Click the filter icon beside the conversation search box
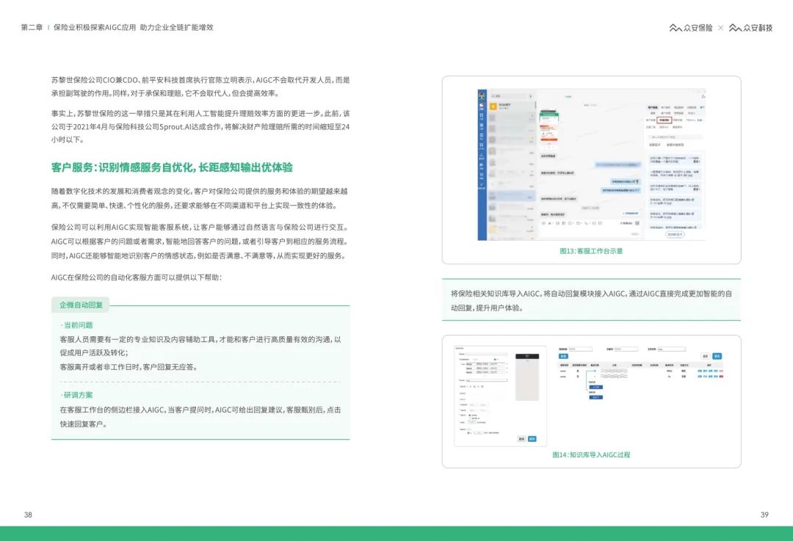793x541 pixels. coord(532,95)
